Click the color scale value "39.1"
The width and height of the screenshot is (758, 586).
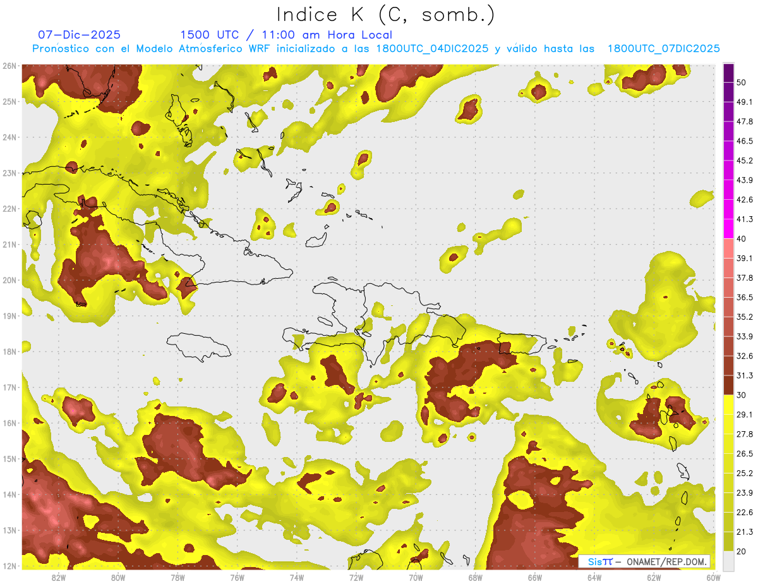[744, 258]
